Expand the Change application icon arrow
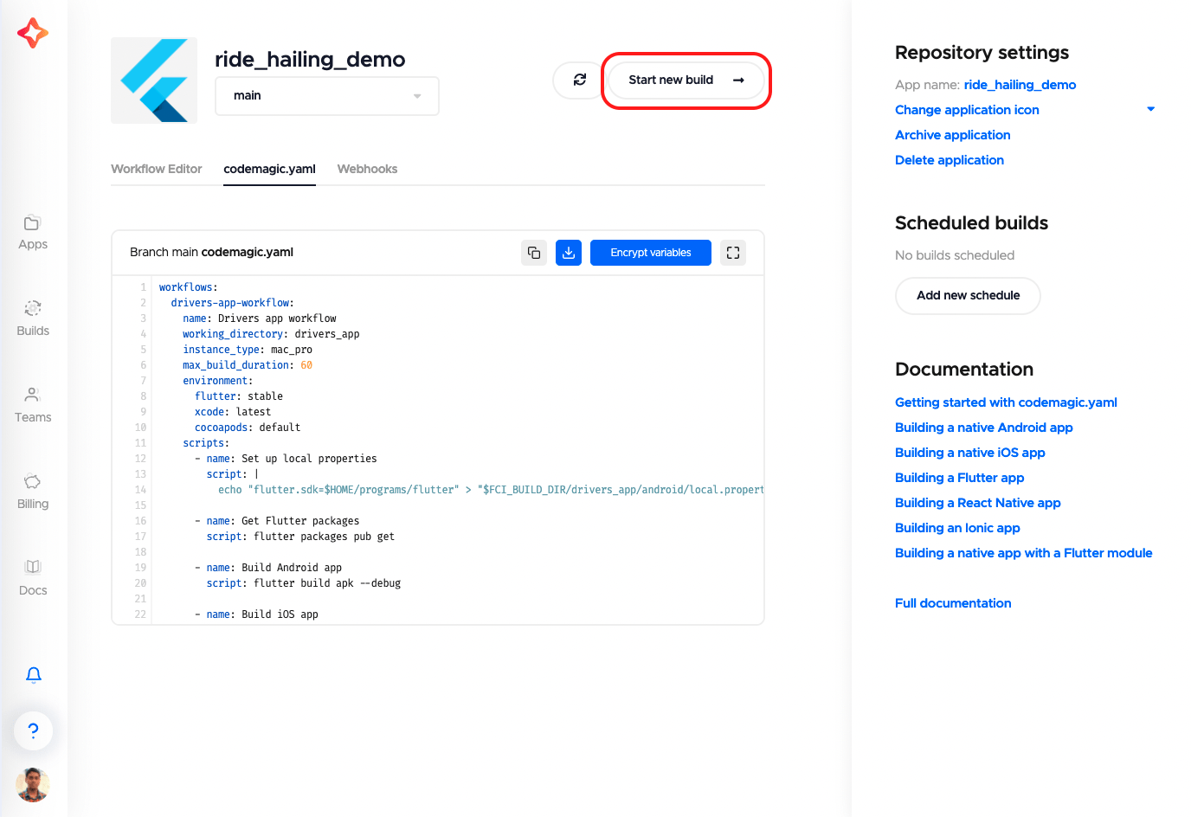Screen dimensions: 1191x817 point(1150,109)
